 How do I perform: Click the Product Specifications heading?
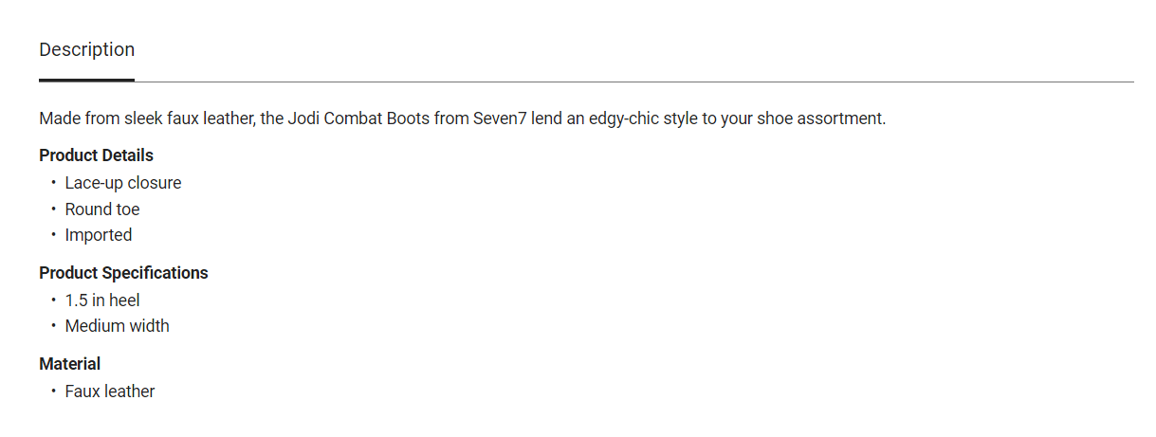[x=123, y=273]
